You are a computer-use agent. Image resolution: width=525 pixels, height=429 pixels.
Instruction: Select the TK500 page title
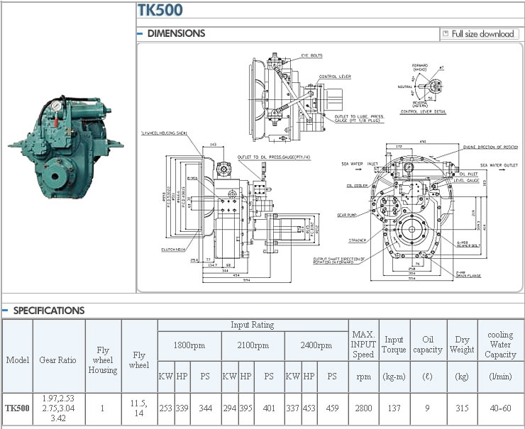160,10
